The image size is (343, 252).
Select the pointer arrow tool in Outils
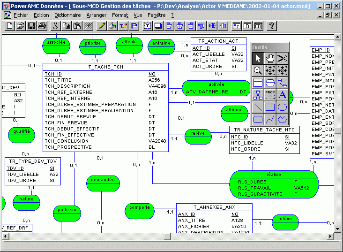258,58
